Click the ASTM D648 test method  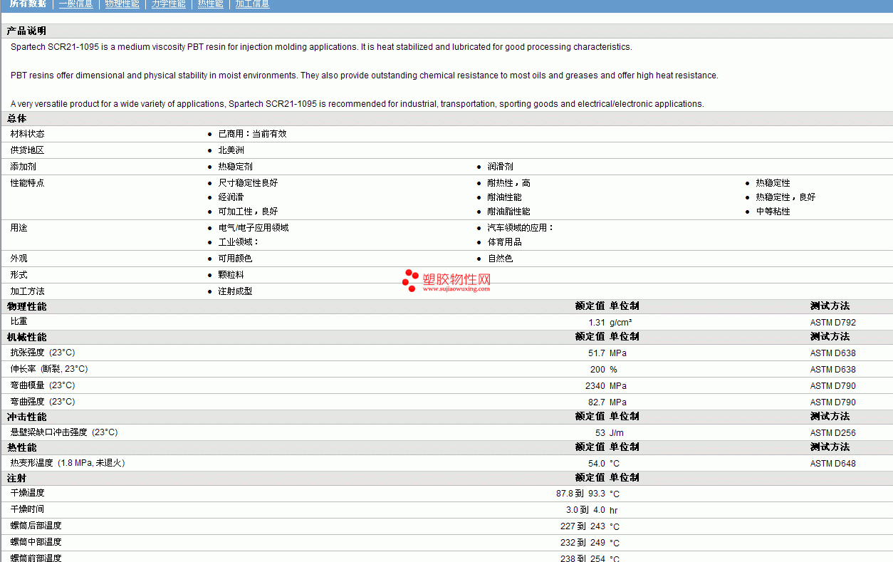click(833, 464)
